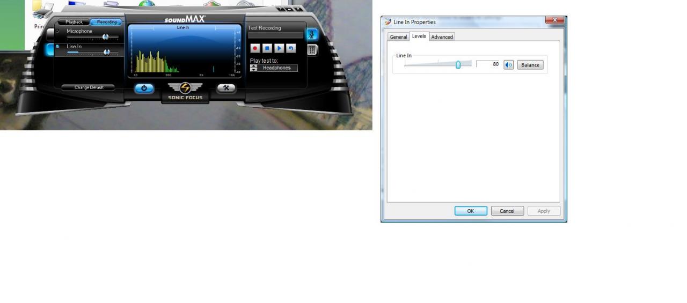
Task: Open the wrench and hammer settings icon
Action: click(226, 88)
